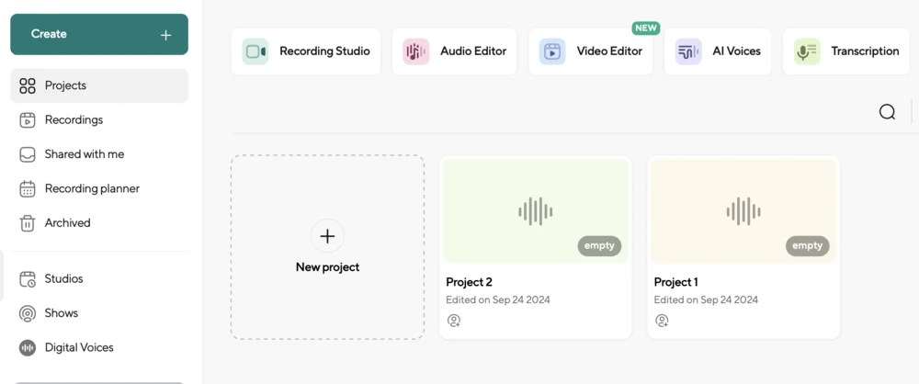Navigate to Studios
The image size is (919, 384).
click(63, 278)
